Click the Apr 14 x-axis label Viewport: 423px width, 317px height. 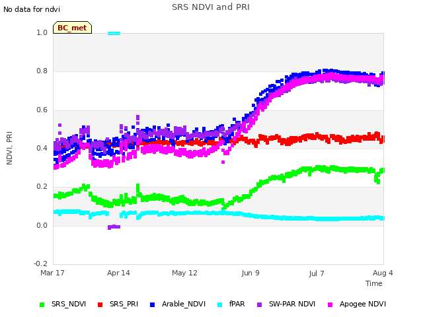click(118, 273)
